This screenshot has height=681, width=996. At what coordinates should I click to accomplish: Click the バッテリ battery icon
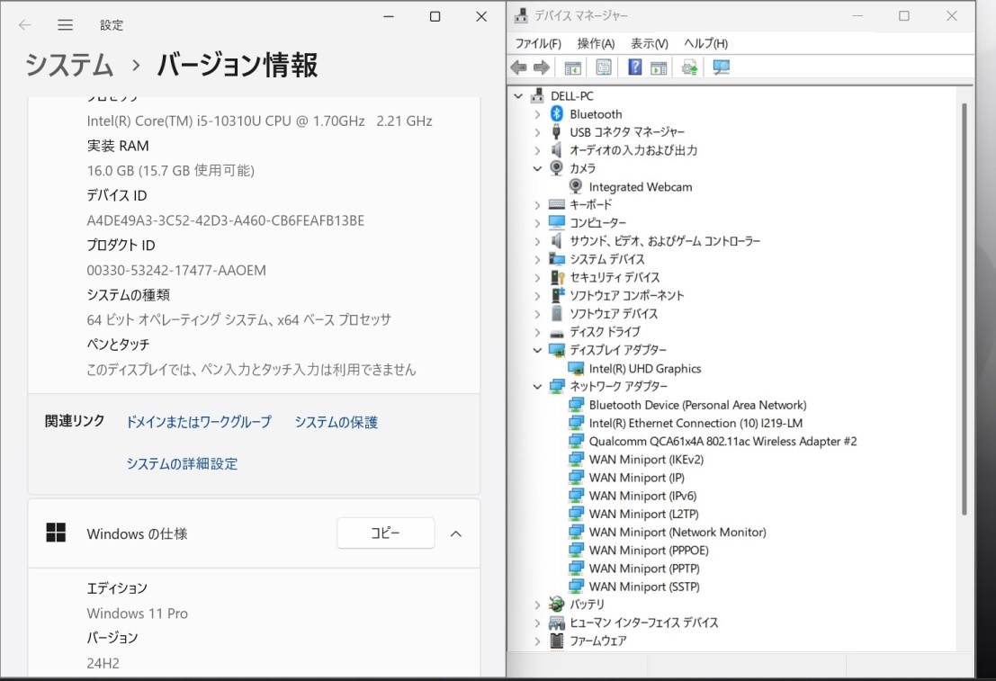[x=556, y=605]
